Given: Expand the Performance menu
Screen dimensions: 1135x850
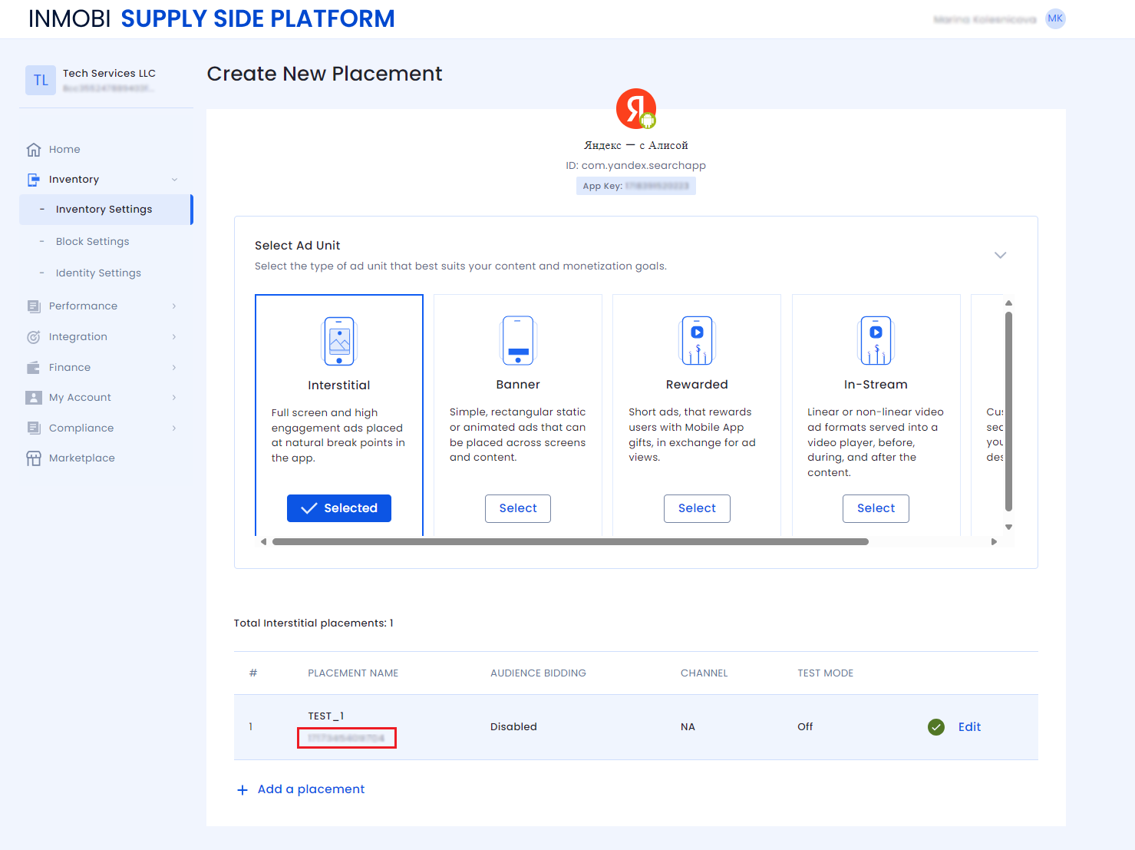Looking at the screenshot, I should tap(174, 306).
